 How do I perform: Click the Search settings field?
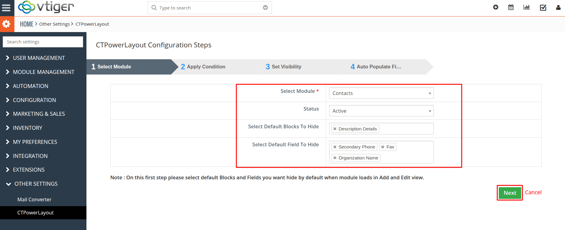coord(43,42)
